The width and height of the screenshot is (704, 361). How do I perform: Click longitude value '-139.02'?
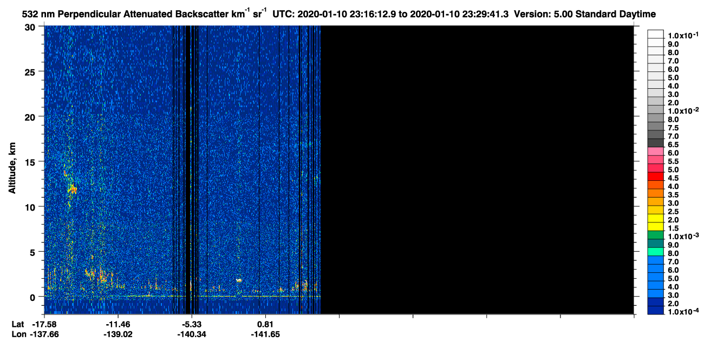point(118,334)
